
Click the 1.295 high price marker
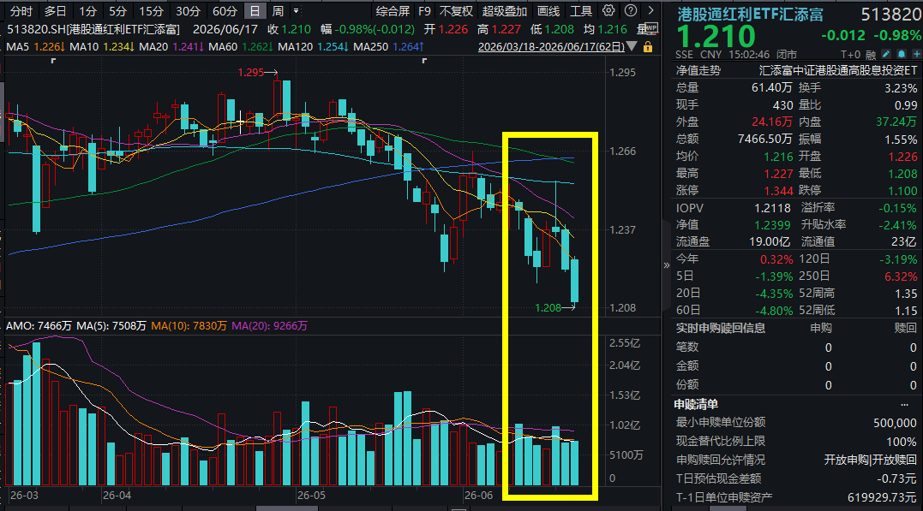tap(251, 73)
